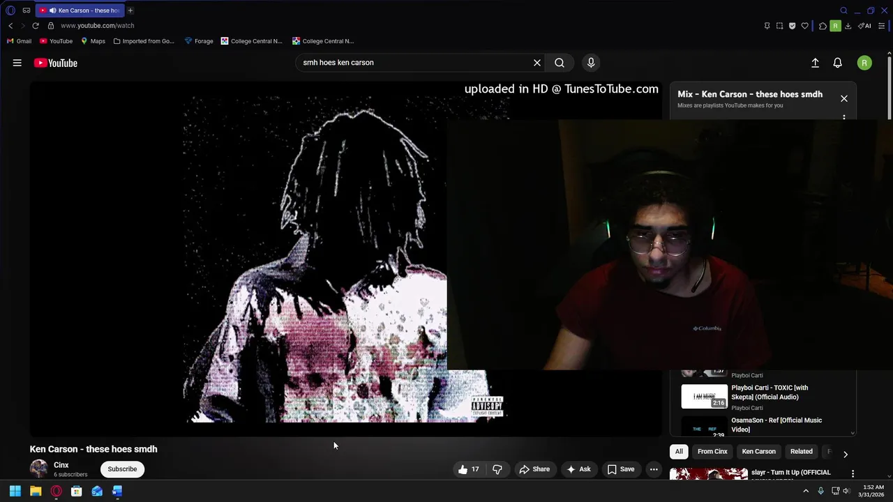
Task: Go to YouTube home via the logo
Action: [56, 63]
